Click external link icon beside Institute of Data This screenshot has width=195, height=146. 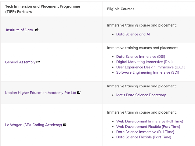click(x=37, y=30)
